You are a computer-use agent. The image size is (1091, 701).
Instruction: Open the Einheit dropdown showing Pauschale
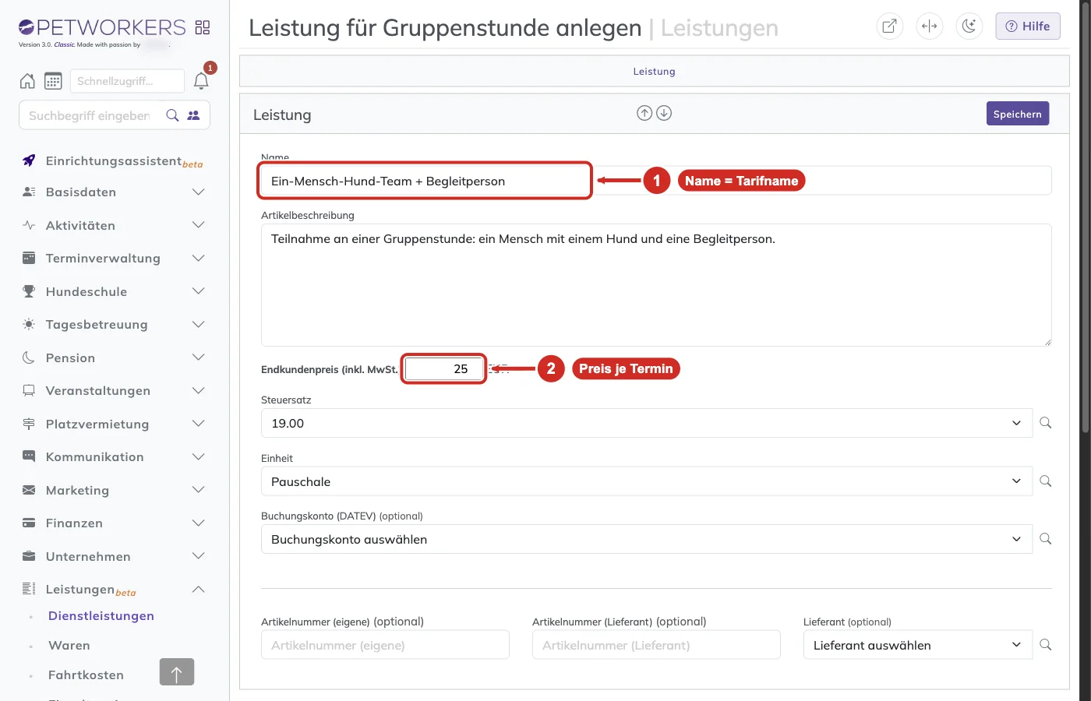pos(647,481)
